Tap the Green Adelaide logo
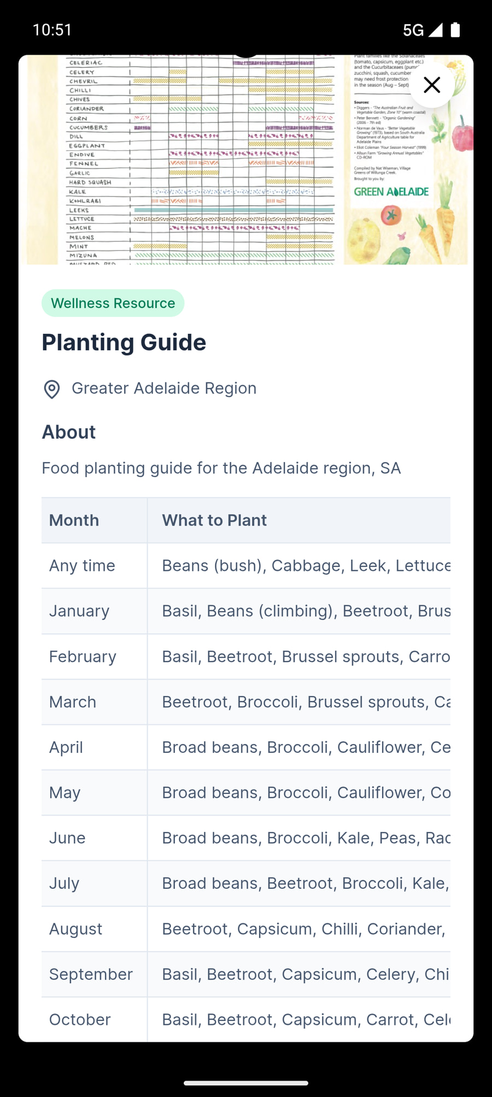The height and width of the screenshot is (1097, 492). tap(391, 192)
